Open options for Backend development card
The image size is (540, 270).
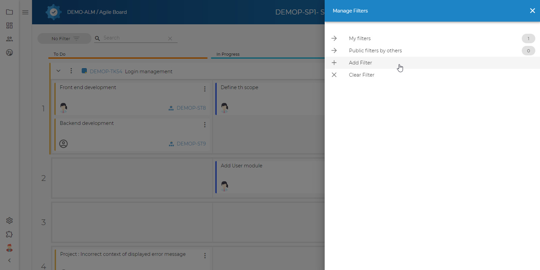tap(205, 125)
